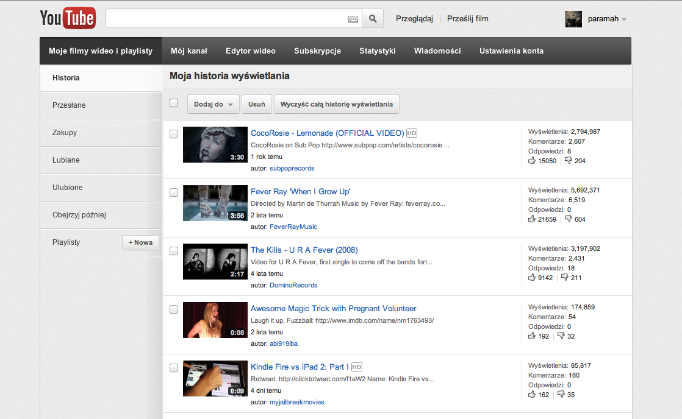Open the on-screen keyboard icon in search box
This screenshot has height=419, width=682.
tap(353, 19)
